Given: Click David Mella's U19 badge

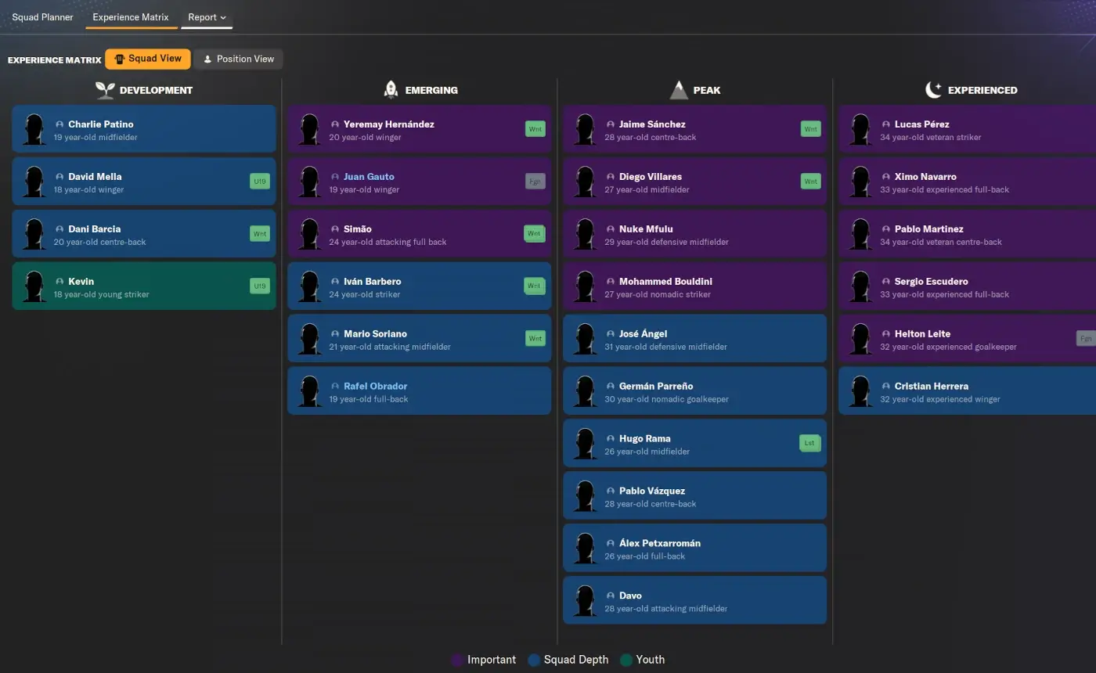Looking at the screenshot, I should click(x=260, y=182).
